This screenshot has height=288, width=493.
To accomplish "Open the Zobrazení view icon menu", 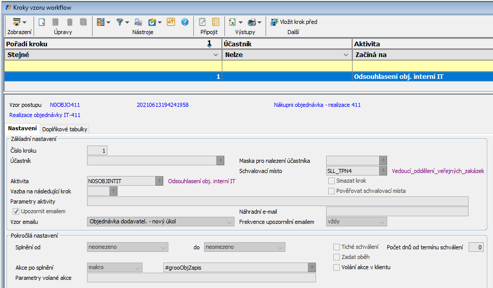I will (x=19, y=22).
